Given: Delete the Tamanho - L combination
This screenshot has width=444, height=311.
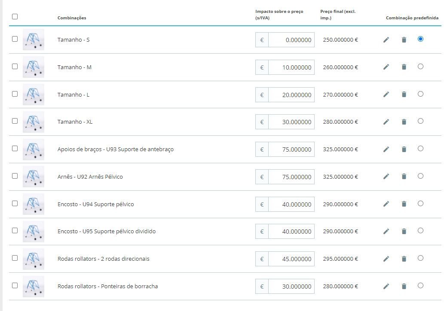Looking at the screenshot, I should [404, 95].
